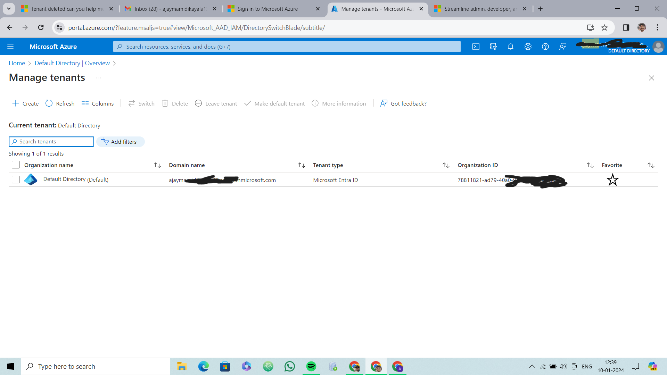Open WhatsApp from the taskbar

pyautogui.click(x=290, y=366)
